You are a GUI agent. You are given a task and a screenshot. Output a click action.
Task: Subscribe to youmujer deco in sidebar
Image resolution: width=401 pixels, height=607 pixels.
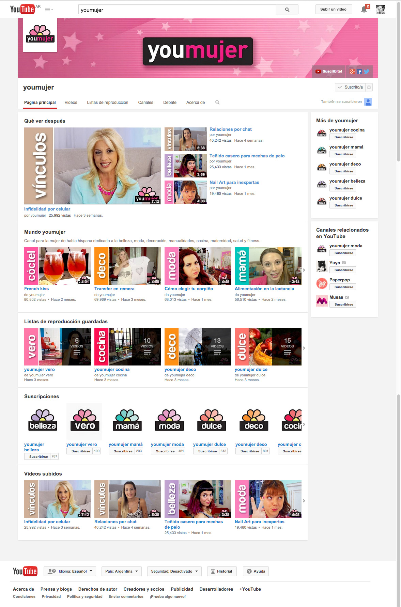point(343,171)
